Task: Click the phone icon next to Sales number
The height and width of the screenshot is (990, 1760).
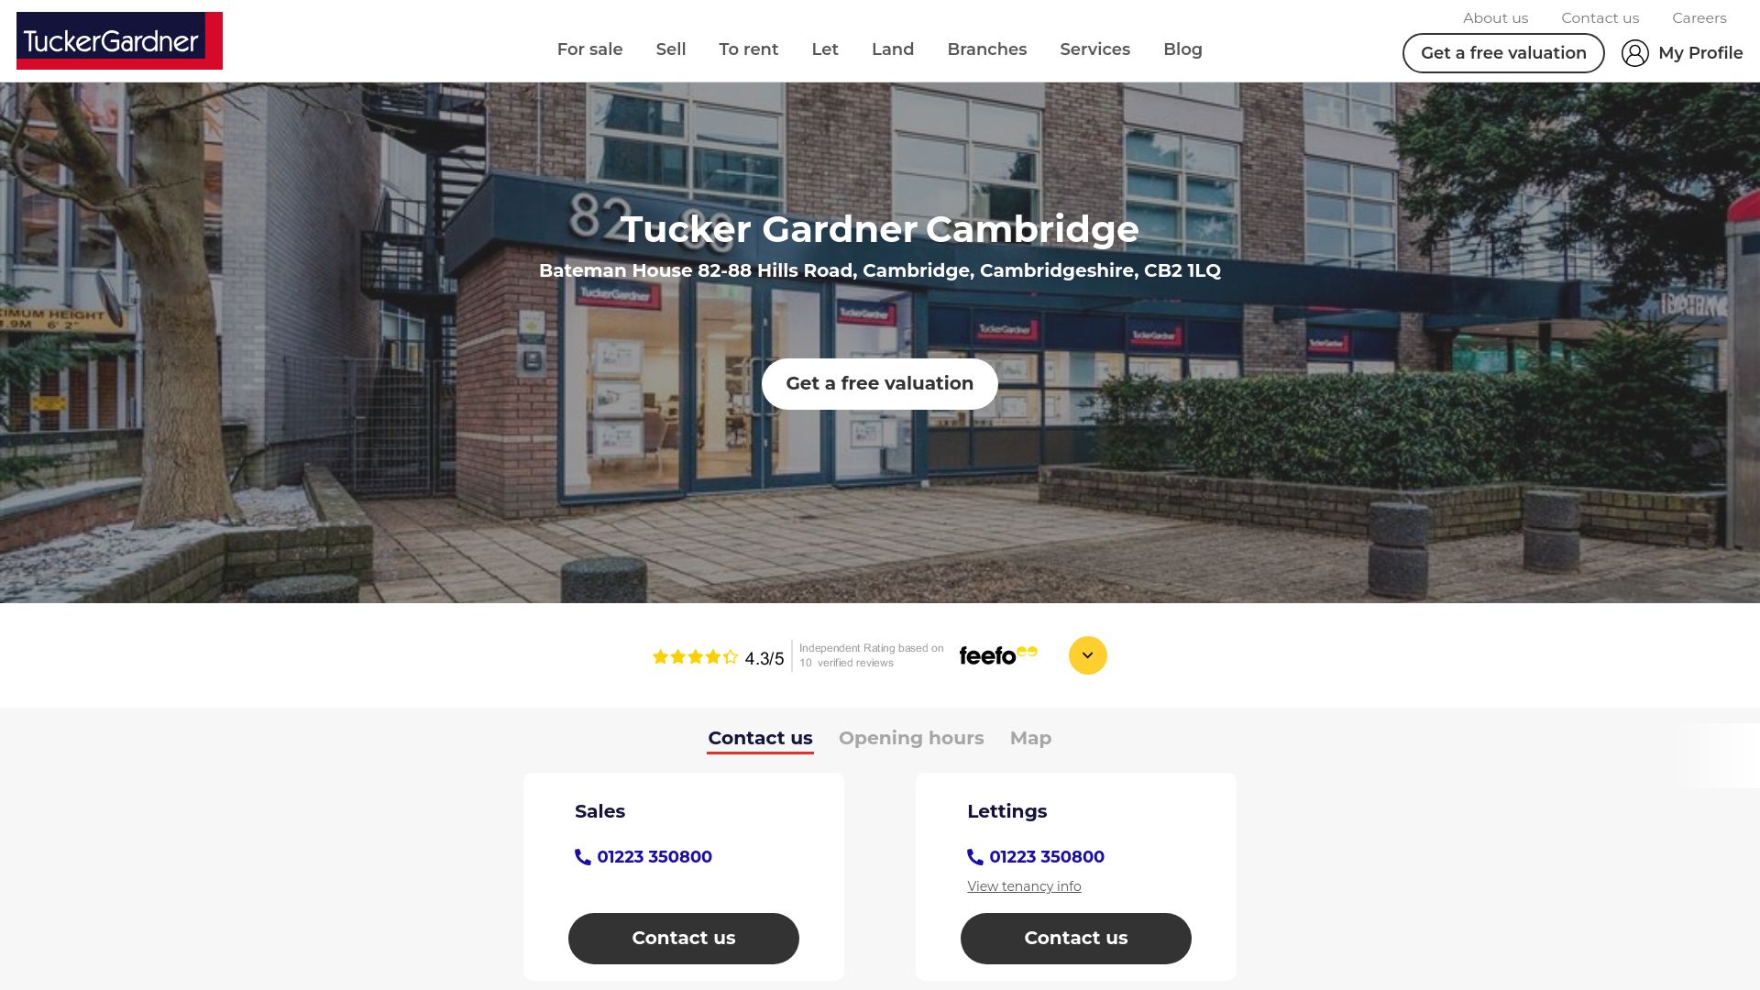Action: pyautogui.click(x=583, y=857)
